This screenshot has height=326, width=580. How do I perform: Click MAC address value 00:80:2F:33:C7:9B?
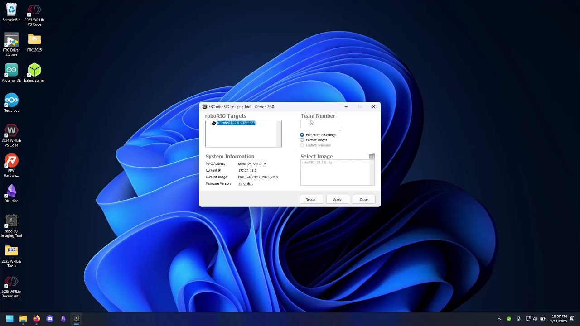click(252, 164)
